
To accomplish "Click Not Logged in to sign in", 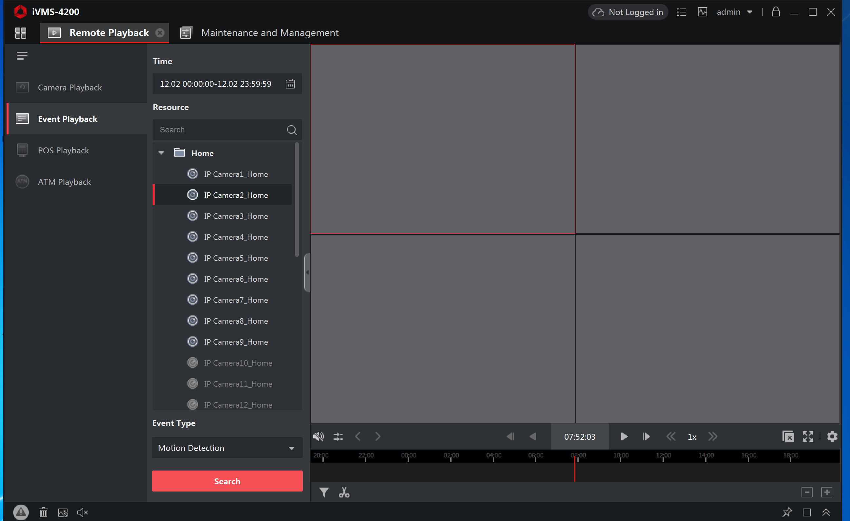I will 628,11.
